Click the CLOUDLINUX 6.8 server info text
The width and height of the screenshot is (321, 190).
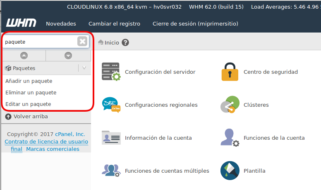(x=124, y=7)
